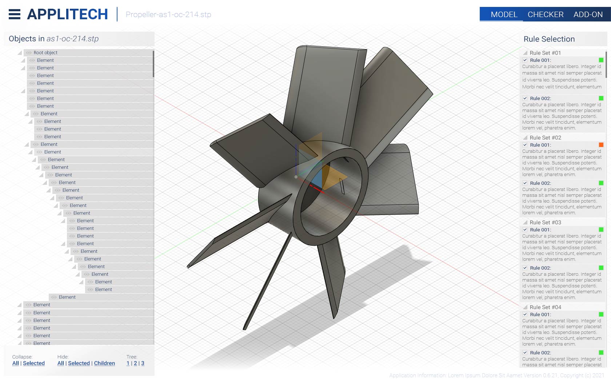Click the Objects tree panel scrollbar
Viewport: 611px width, 382px height.
click(153, 64)
